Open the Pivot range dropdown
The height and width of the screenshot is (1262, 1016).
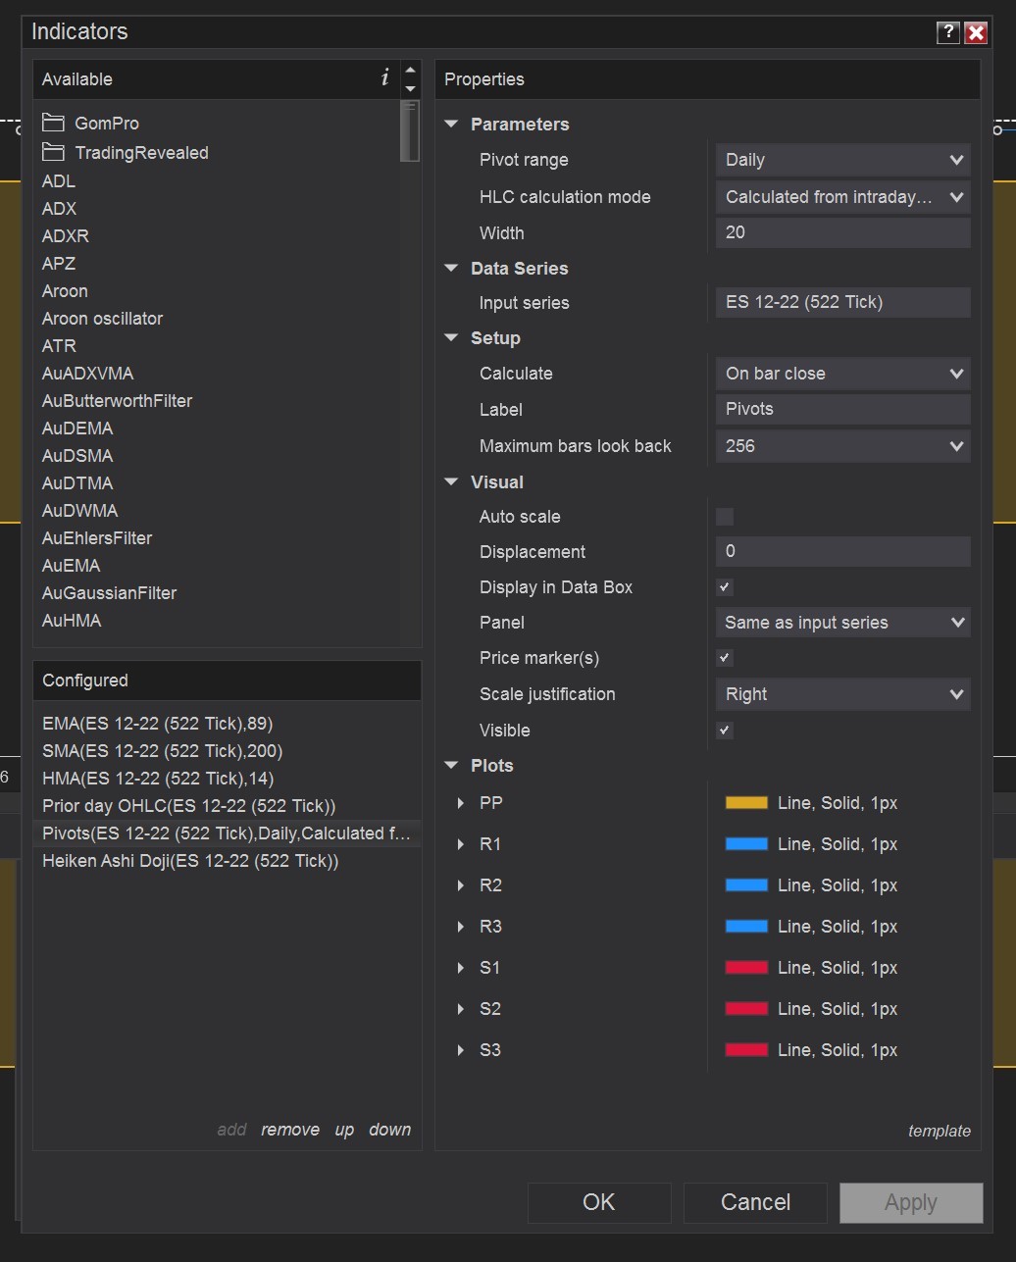pyautogui.click(x=842, y=160)
